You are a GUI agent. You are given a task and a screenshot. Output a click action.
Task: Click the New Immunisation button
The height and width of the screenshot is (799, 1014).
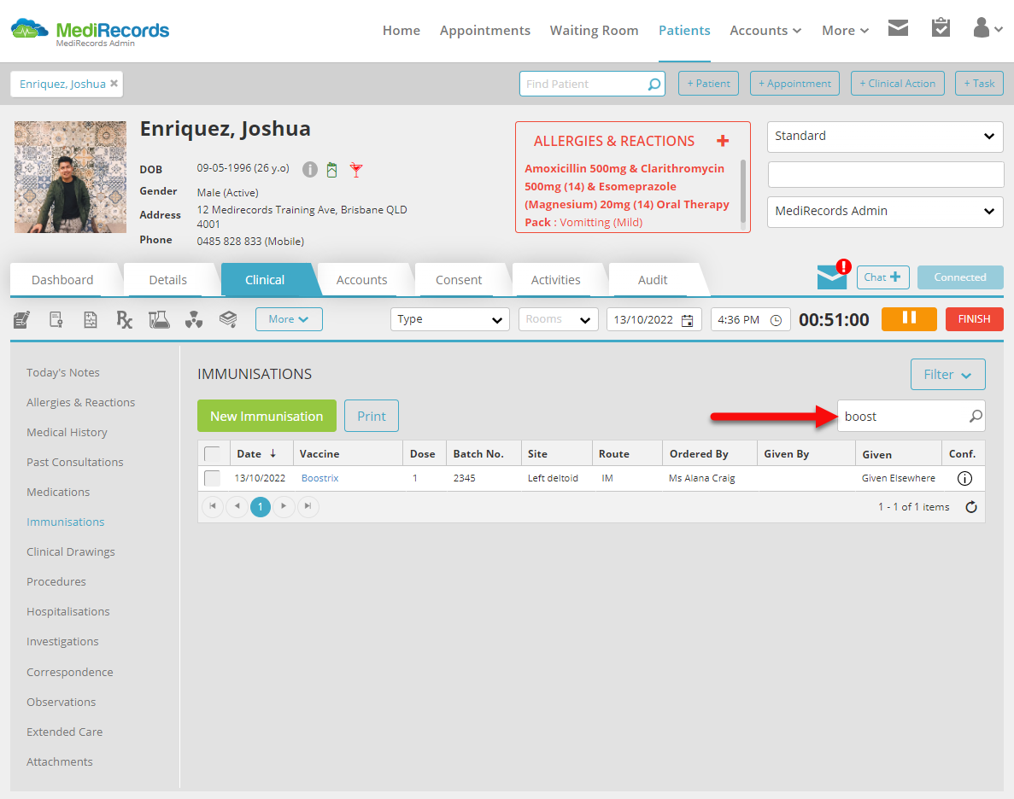[x=267, y=416]
